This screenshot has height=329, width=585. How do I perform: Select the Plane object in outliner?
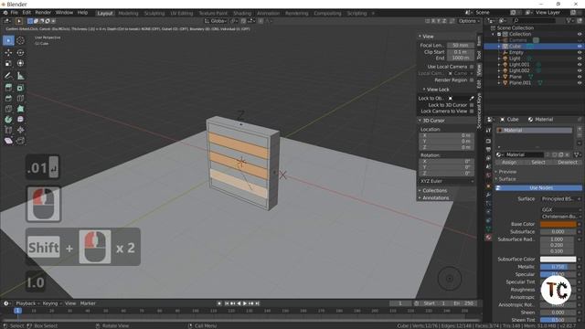(516, 77)
